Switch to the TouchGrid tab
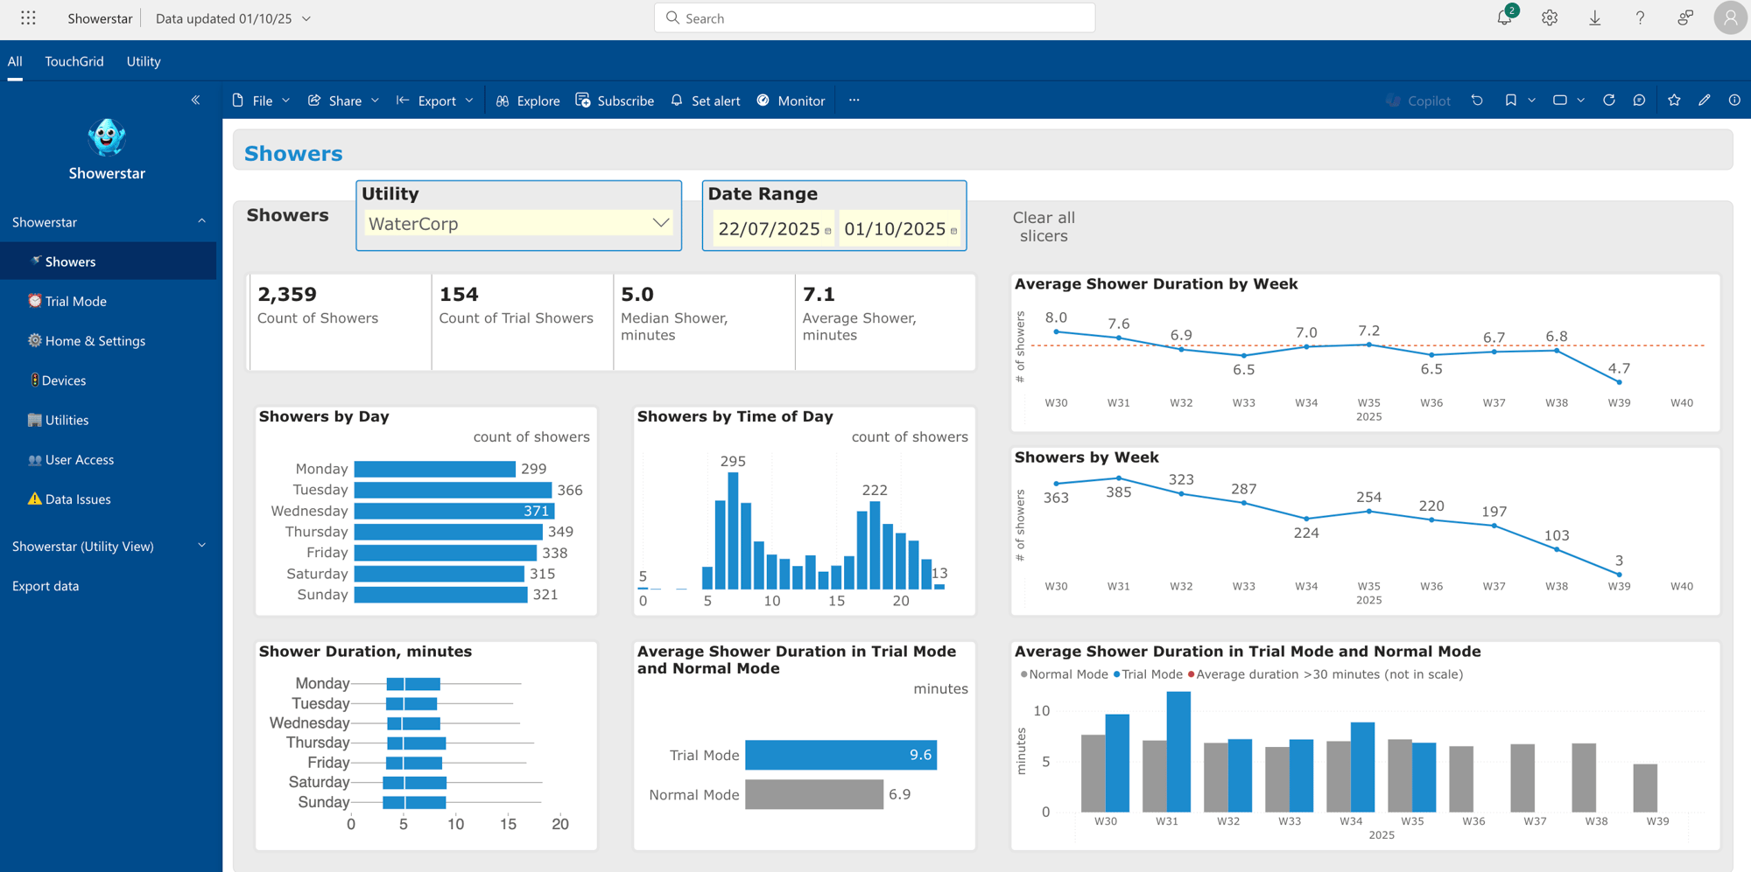Viewport: 1751px width, 872px height. click(x=74, y=61)
